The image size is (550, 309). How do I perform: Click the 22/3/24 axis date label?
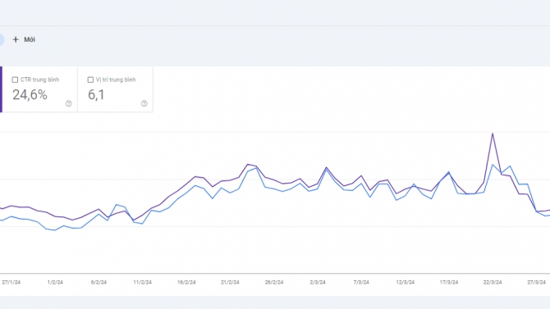coord(493,283)
